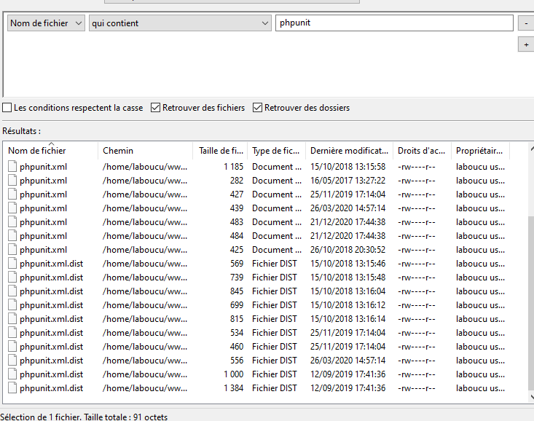Click file icon of 1 185-byte phpunit.xml

(x=12, y=167)
